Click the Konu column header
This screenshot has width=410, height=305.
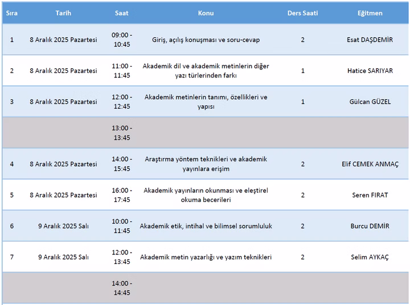click(x=206, y=13)
